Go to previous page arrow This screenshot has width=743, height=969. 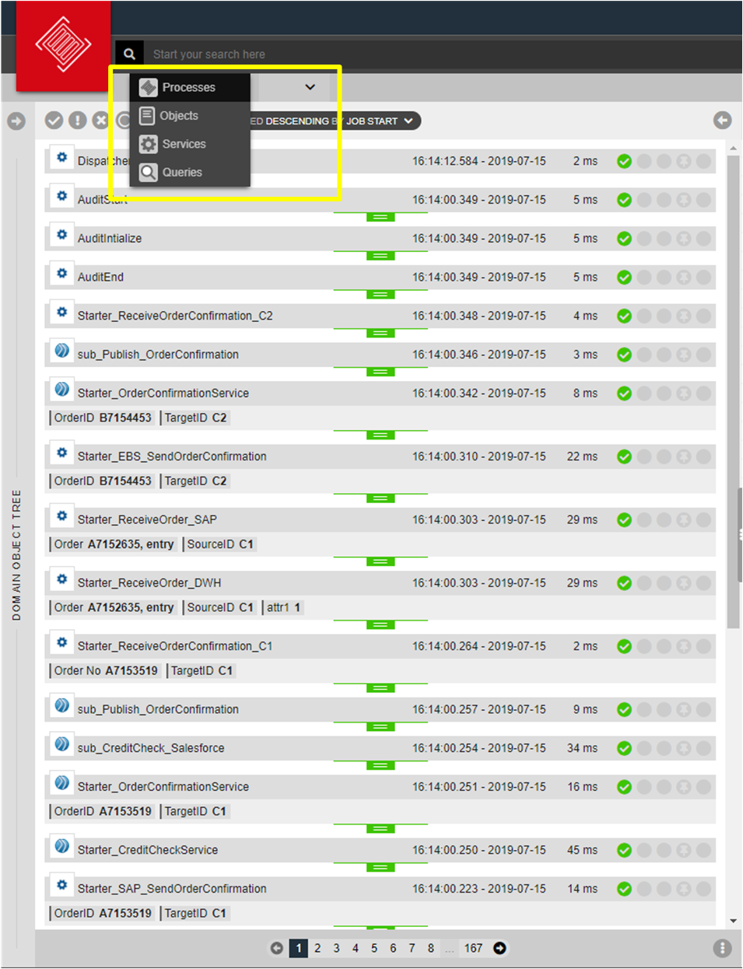tap(276, 948)
